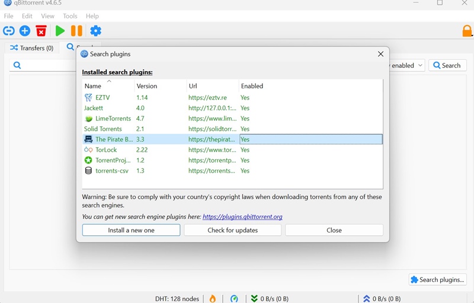474x303 pixels.
Task: Select the TorLock plugin name
Action: point(106,149)
